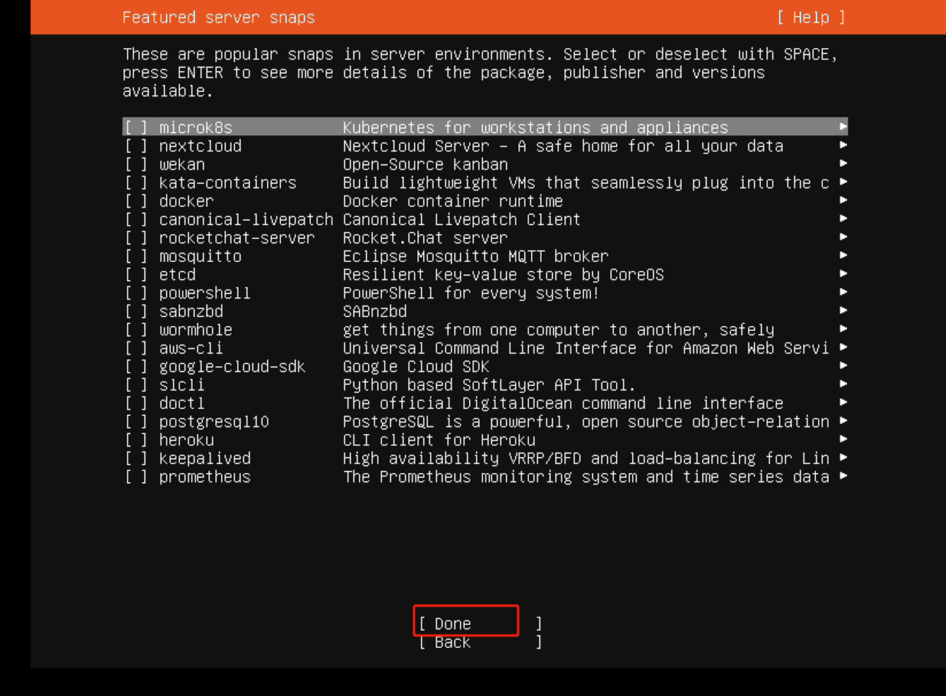Check the google-cloud-sdk box
This screenshot has width=946, height=696.
pos(136,367)
